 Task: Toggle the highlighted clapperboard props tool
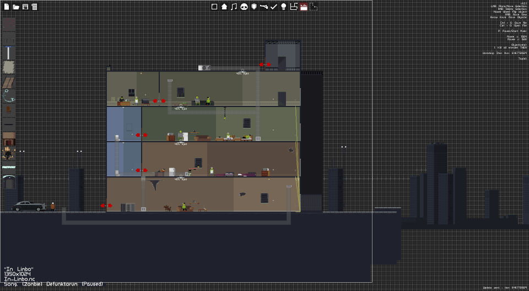304,7
